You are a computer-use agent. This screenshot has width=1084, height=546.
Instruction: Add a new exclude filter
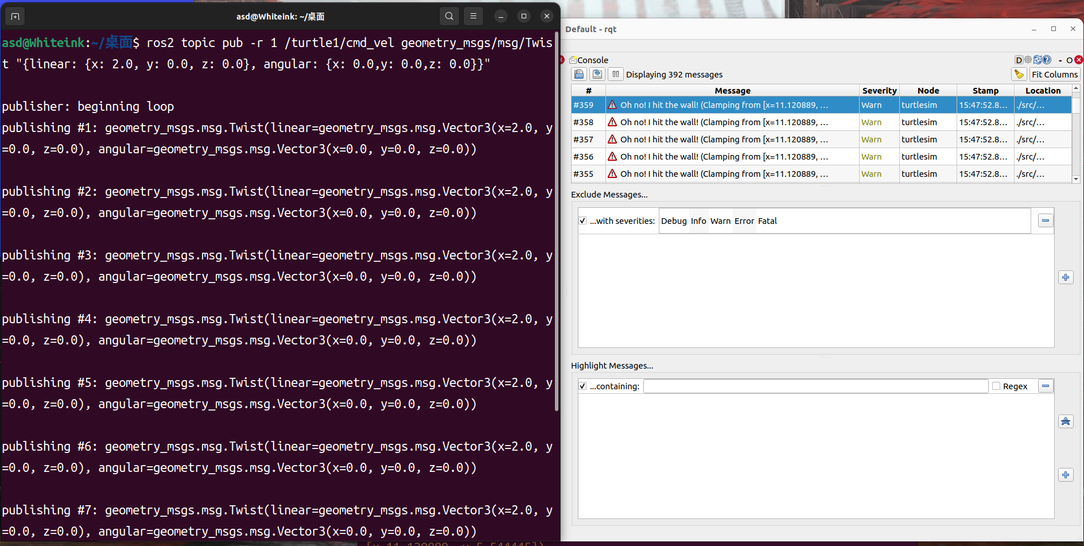pyautogui.click(x=1066, y=277)
